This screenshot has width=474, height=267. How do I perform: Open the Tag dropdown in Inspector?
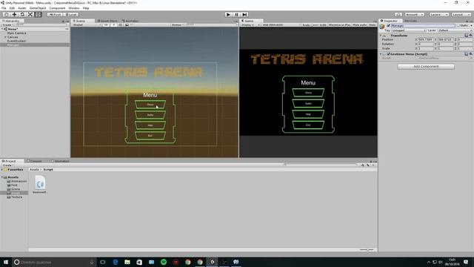(409, 30)
